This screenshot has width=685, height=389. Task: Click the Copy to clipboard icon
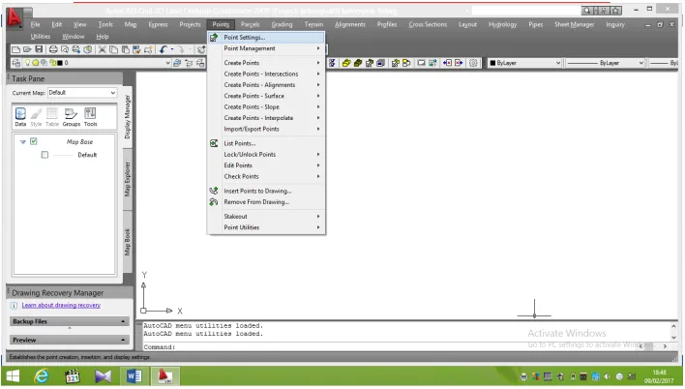click(x=113, y=49)
